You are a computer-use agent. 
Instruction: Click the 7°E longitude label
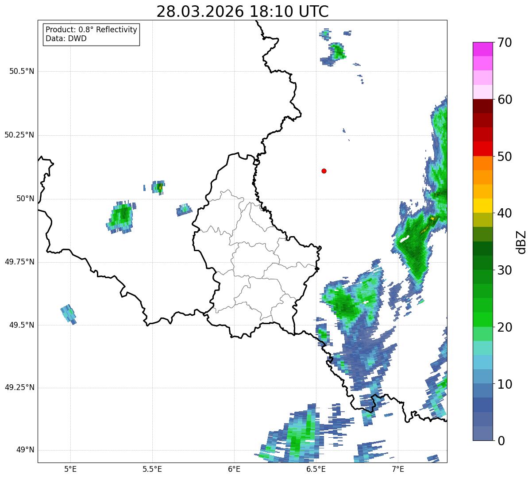point(398,469)
